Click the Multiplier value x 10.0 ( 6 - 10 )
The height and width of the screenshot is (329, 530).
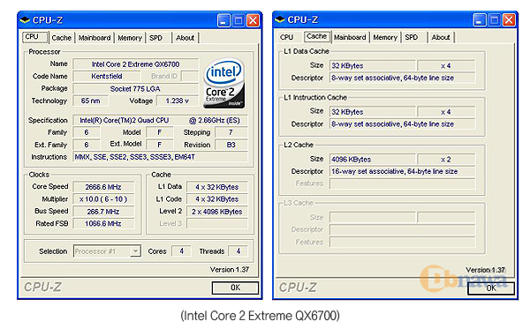click(103, 199)
